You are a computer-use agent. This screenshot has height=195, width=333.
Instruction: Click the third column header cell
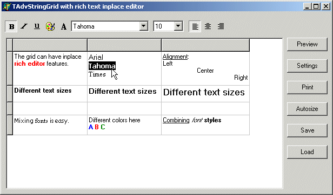pos(205,45)
